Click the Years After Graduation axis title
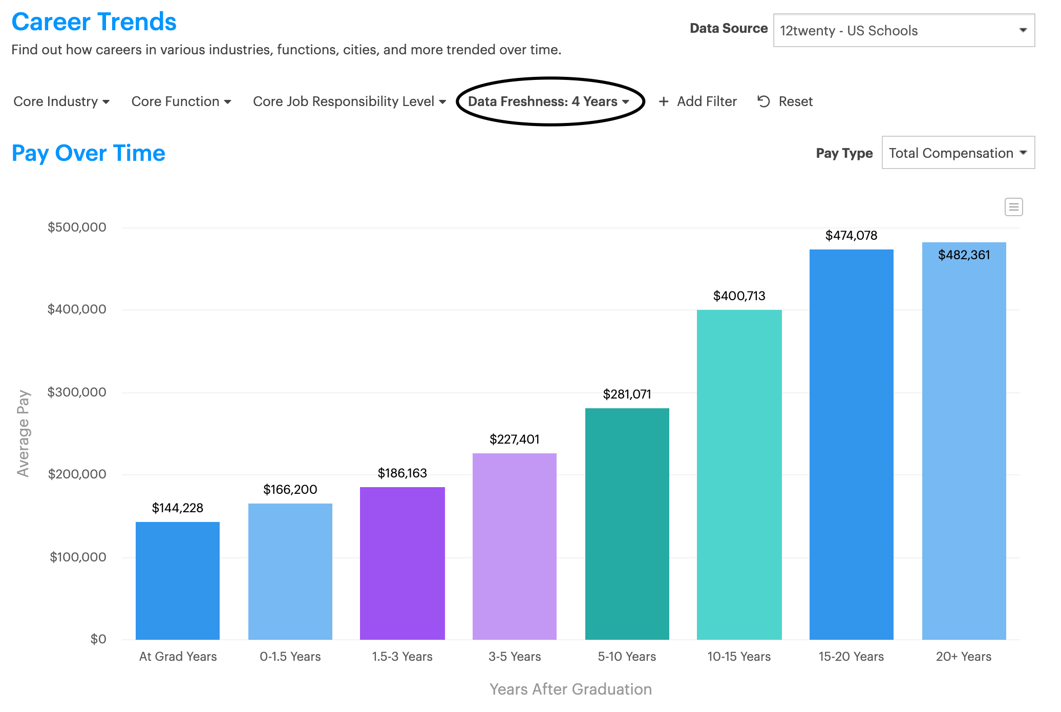Screen dimensions: 1061x712 point(571,689)
